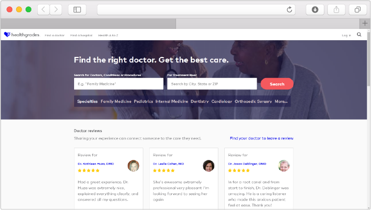This screenshot has height=210, width=371.
Task: Show all tabs overview icon
Action: point(358,10)
